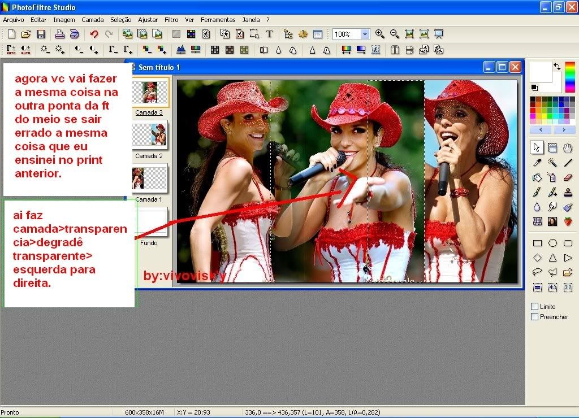The image size is (579, 418).
Task: Select the paint bucket fill tool
Action: click(x=537, y=177)
